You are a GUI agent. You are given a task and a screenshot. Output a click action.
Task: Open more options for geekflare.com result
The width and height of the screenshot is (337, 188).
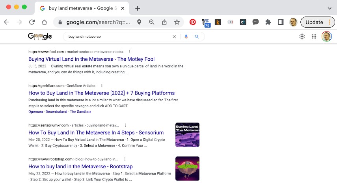[102, 86]
